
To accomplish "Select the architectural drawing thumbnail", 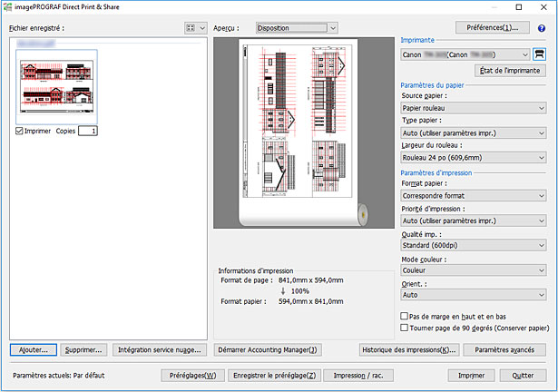I will pyautogui.click(x=56, y=87).
